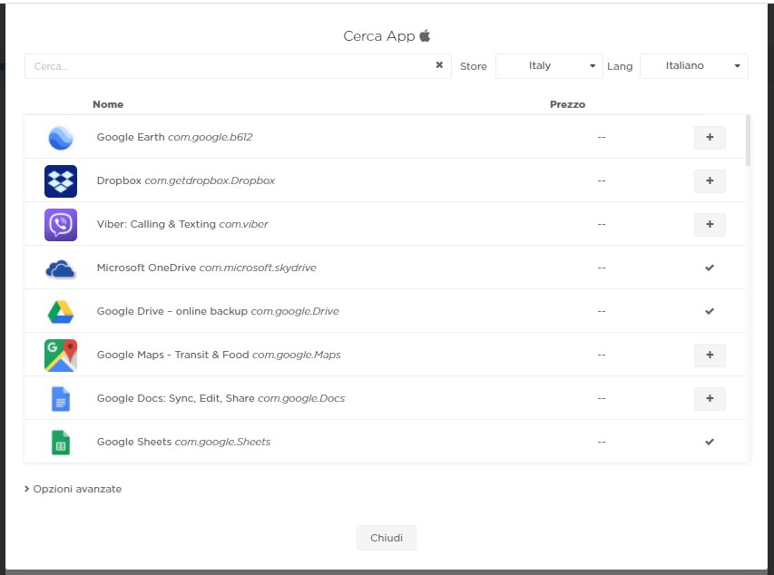
Task: Click the Viber app icon
Action: [61, 225]
